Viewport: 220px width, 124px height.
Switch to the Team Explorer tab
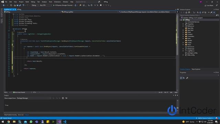click(x=196, y=69)
